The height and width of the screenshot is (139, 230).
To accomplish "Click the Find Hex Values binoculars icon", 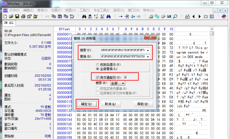I will (x=90, y=16).
